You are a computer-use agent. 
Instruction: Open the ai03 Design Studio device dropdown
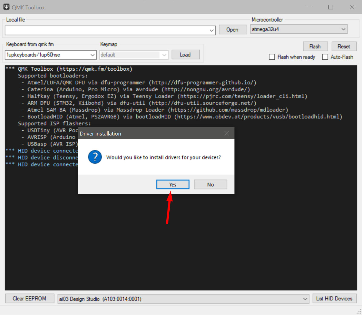pos(305,299)
